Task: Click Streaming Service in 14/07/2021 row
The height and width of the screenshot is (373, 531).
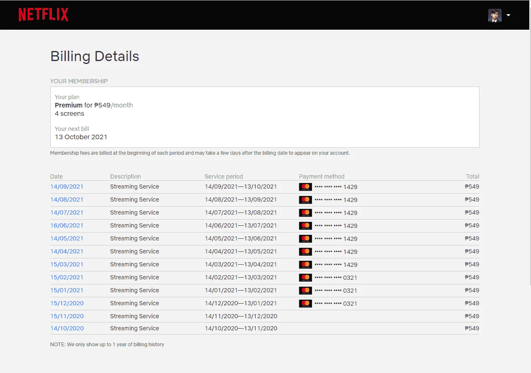Action: (x=135, y=212)
